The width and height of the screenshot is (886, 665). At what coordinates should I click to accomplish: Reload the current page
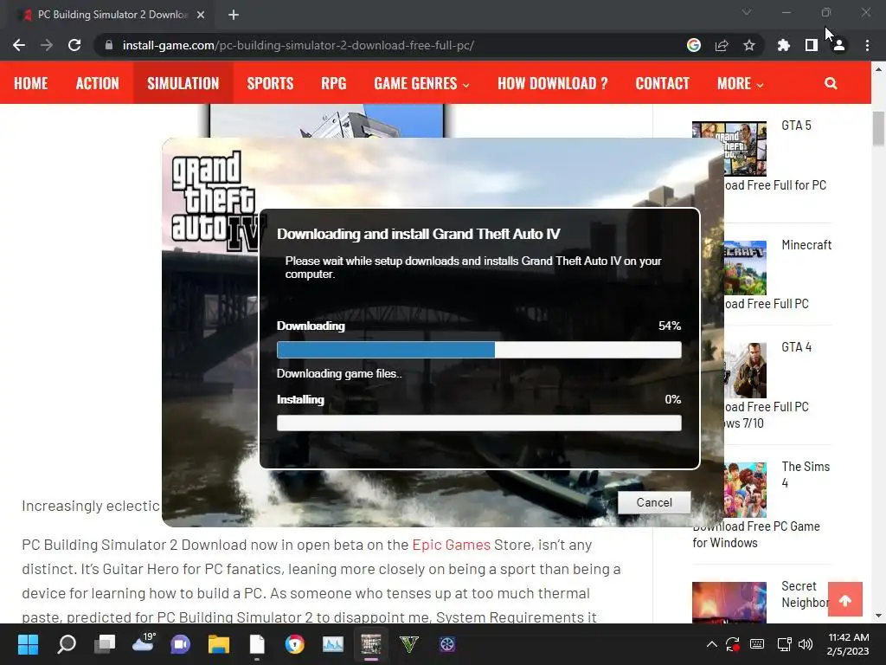pos(74,45)
